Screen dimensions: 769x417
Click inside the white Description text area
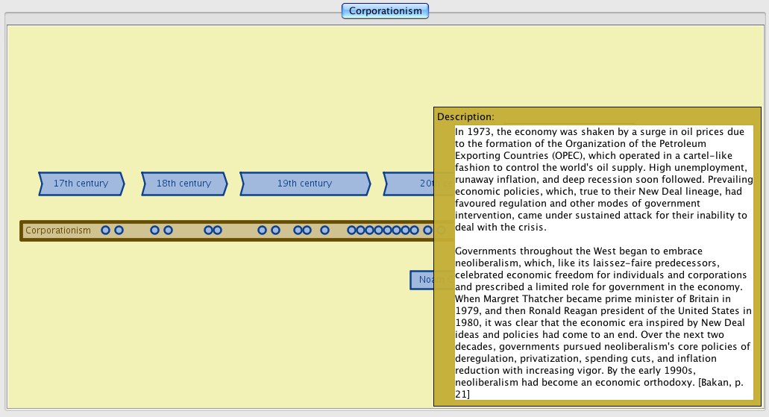[603, 261]
